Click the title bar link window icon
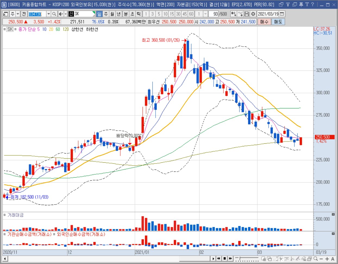Screen dimensions: 338x264 click(x=281, y=4)
